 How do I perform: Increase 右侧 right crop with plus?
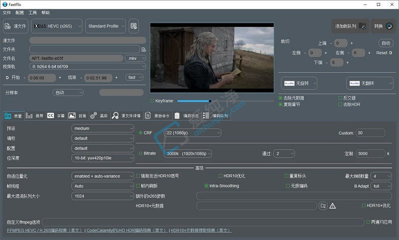pyautogui.click(x=369, y=53)
